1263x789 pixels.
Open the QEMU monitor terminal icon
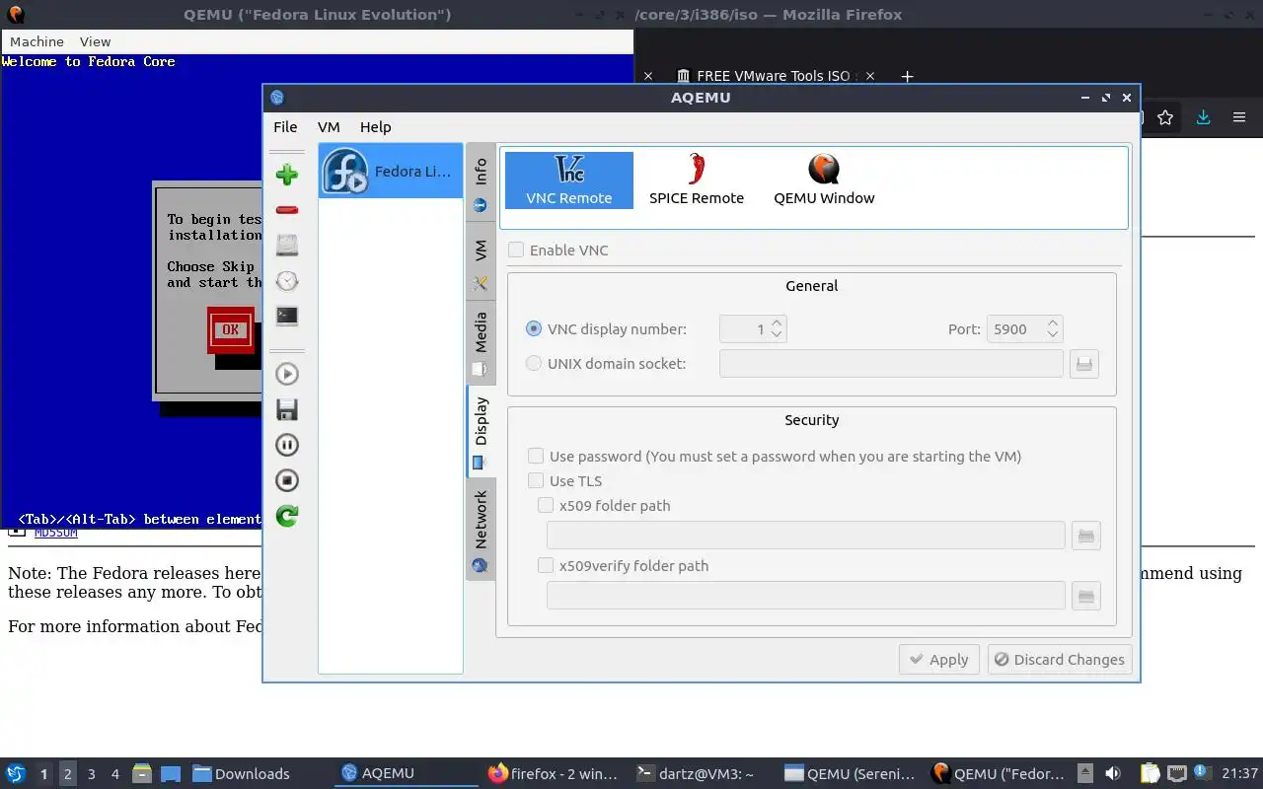[x=287, y=317]
